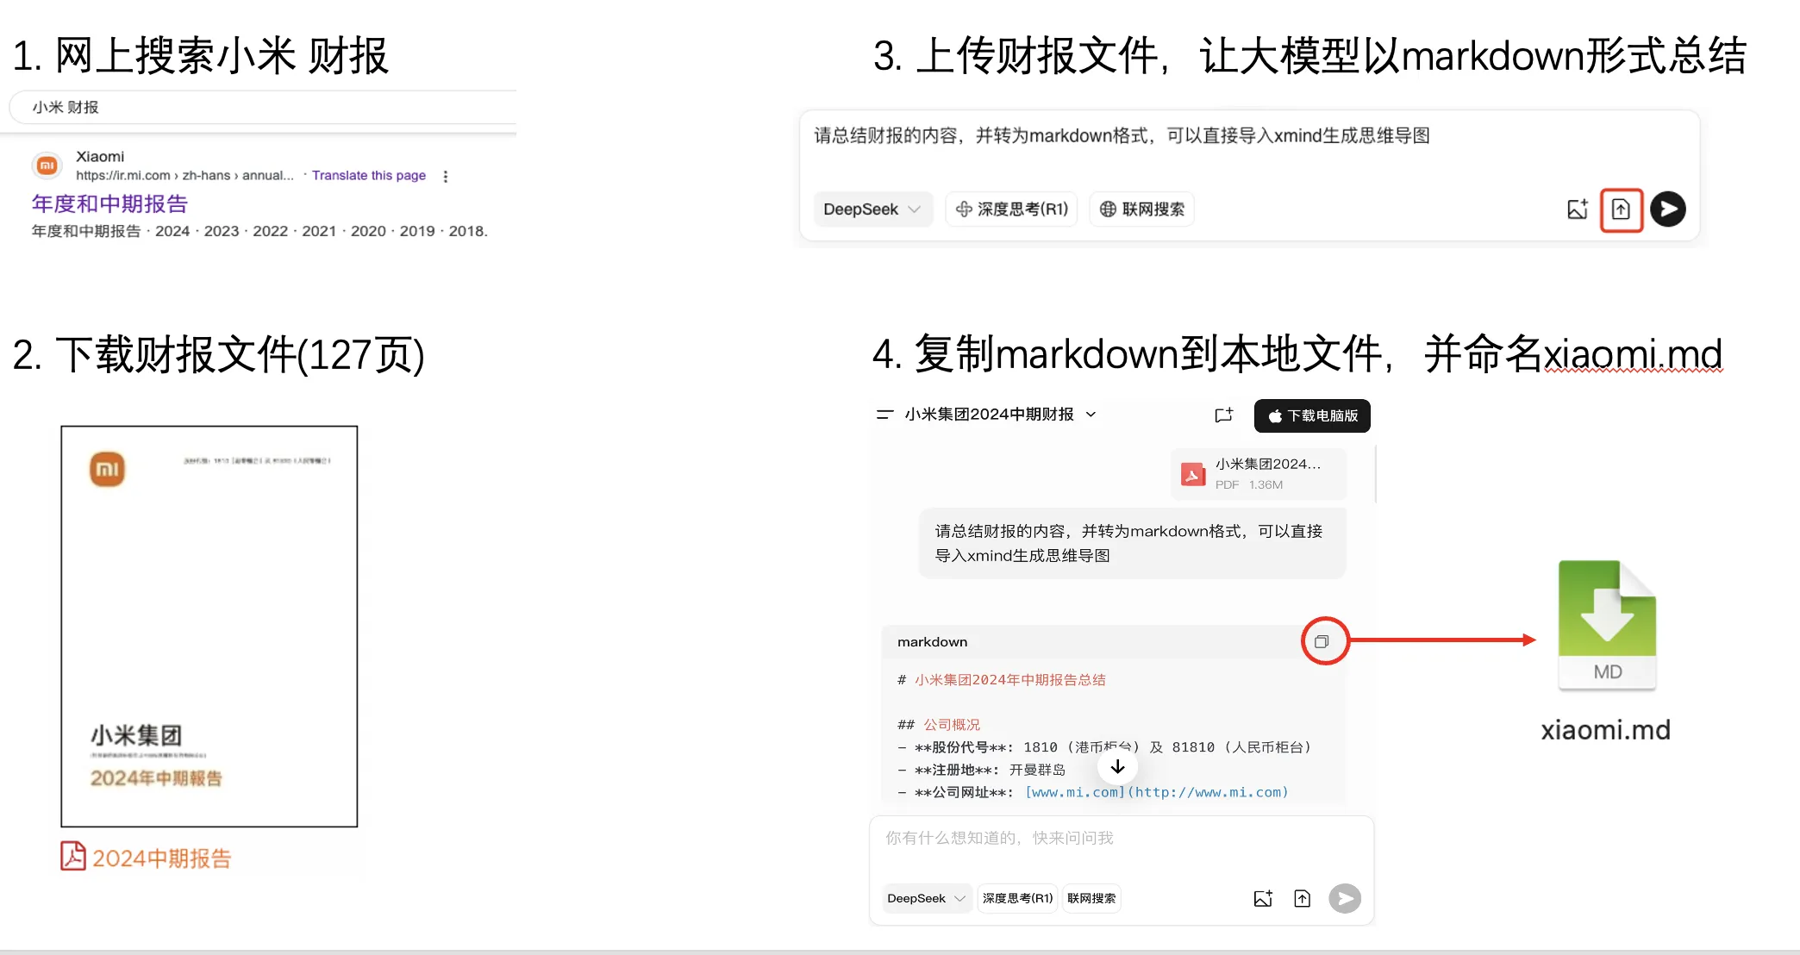Copy the markdown code block
The image size is (1800, 955).
tap(1322, 640)
